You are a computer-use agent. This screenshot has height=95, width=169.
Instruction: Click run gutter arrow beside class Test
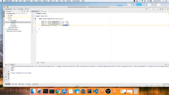click(x=34, y=16)
